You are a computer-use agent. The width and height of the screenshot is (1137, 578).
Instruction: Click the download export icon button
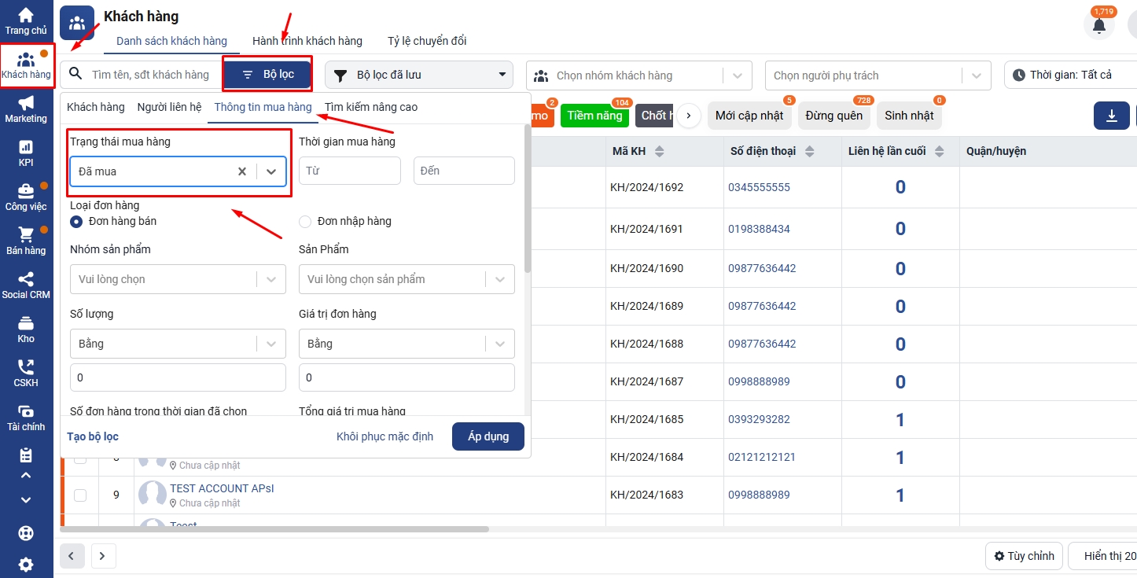click(x=1112, y=116)
